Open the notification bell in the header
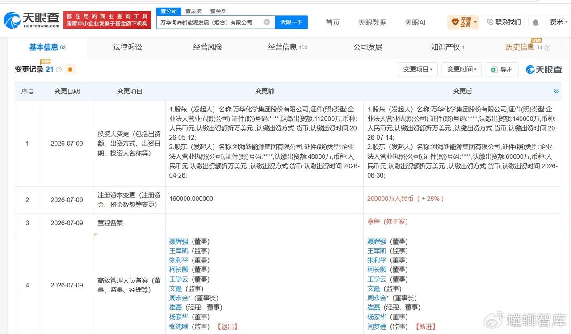The image size is (571, 334). (x=535, y=22)
